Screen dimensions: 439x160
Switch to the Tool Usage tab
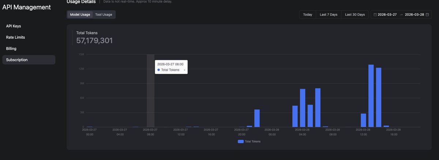tap(104, 15)
